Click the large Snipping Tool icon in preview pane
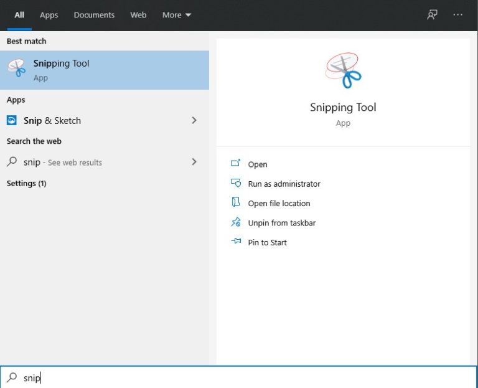The width and height of the screenshot is (478, 388). click(x=343, y=70)
